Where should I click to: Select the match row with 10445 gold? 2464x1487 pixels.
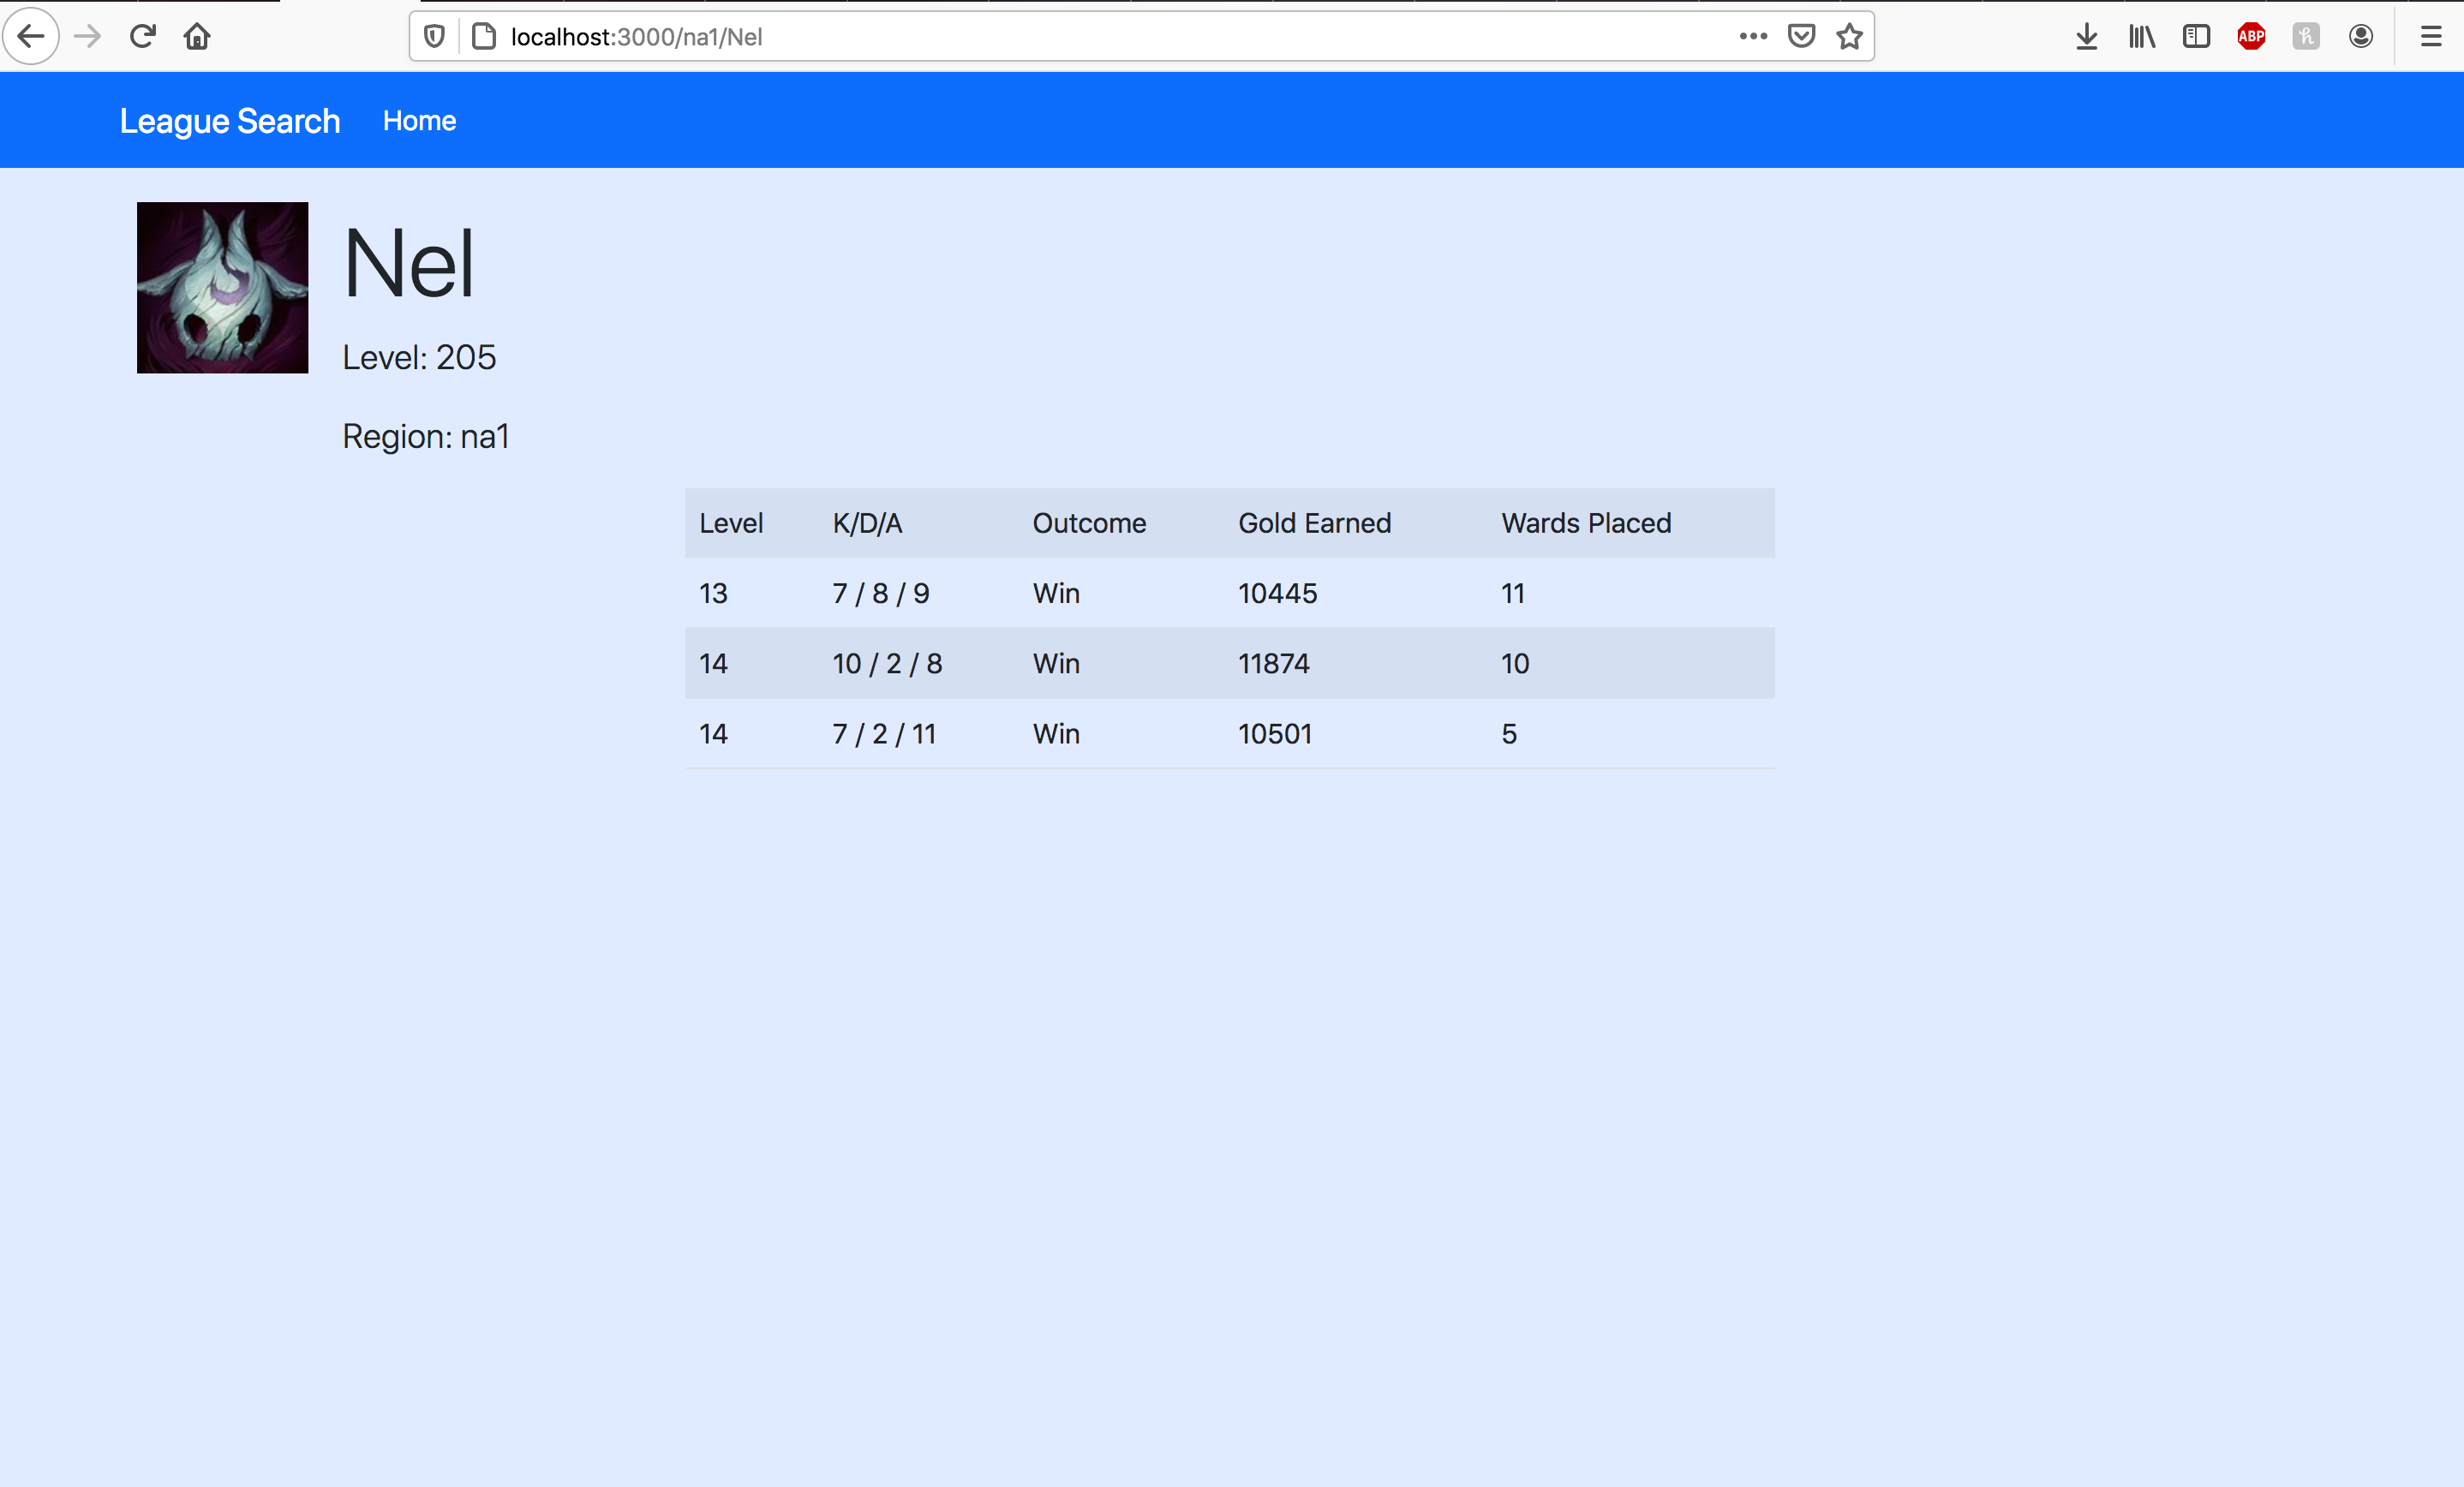pos(1230,593)
